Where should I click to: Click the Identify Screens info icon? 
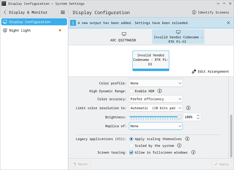point(194,12)
